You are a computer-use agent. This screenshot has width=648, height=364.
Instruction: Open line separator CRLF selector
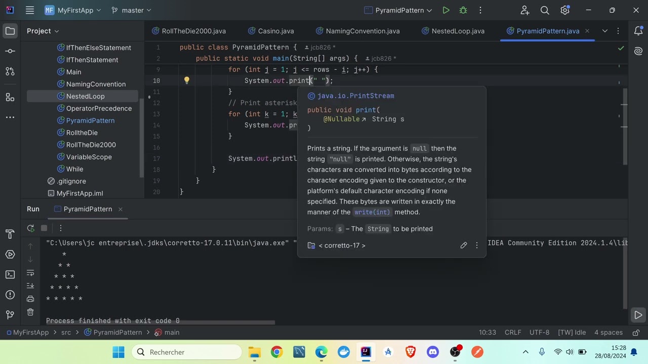[513, 332]
